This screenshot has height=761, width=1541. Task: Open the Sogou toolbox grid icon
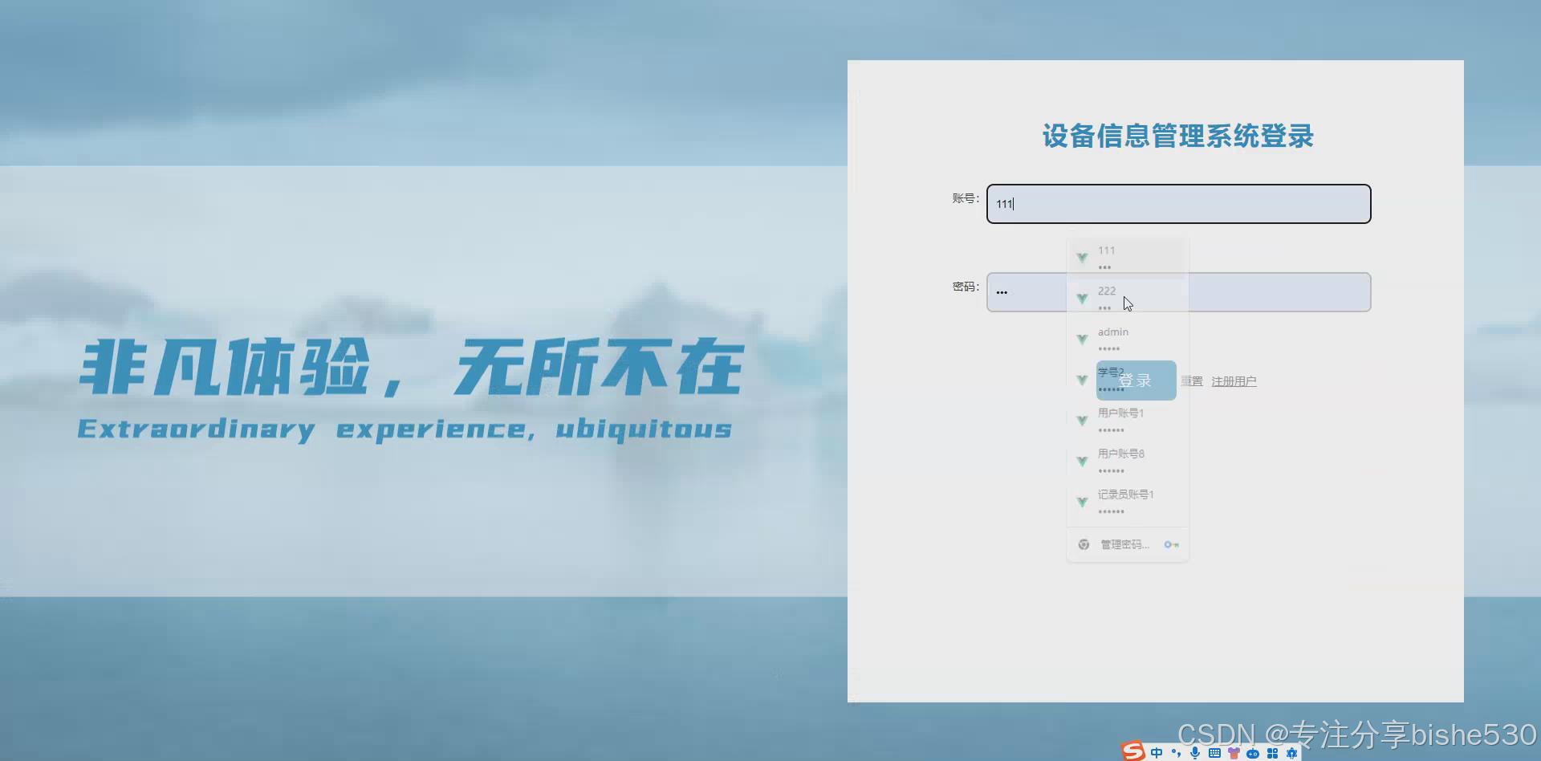(1272, 753)
